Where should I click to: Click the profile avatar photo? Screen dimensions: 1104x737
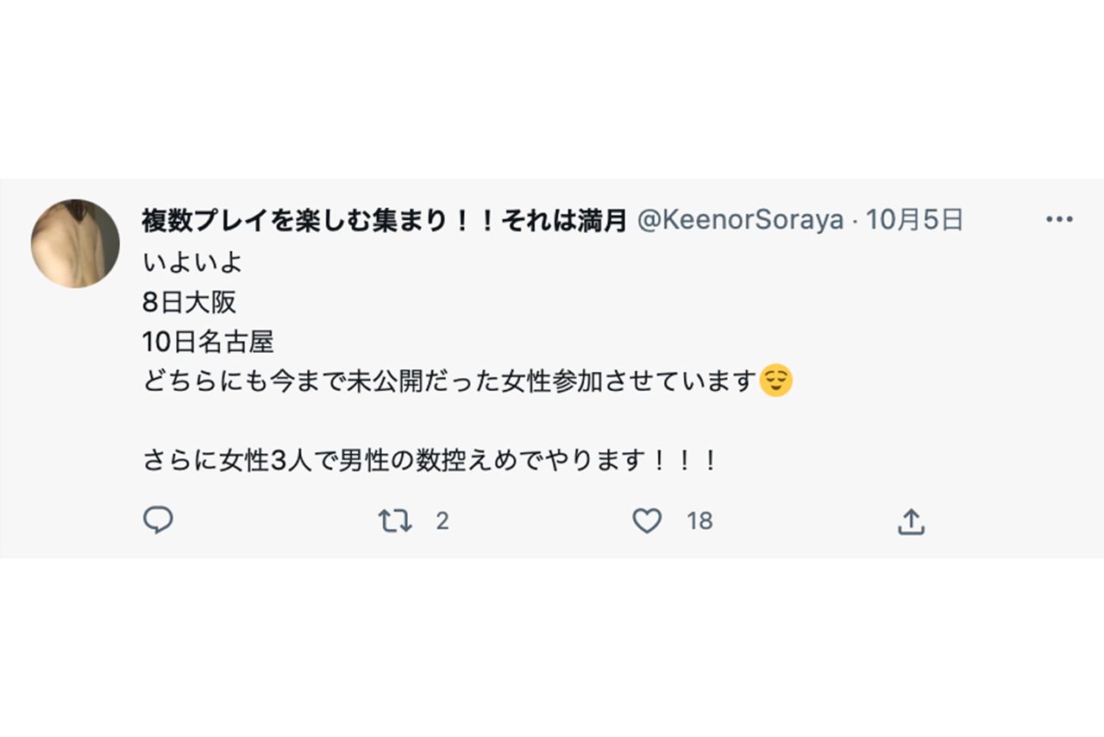tap(78, 242)
